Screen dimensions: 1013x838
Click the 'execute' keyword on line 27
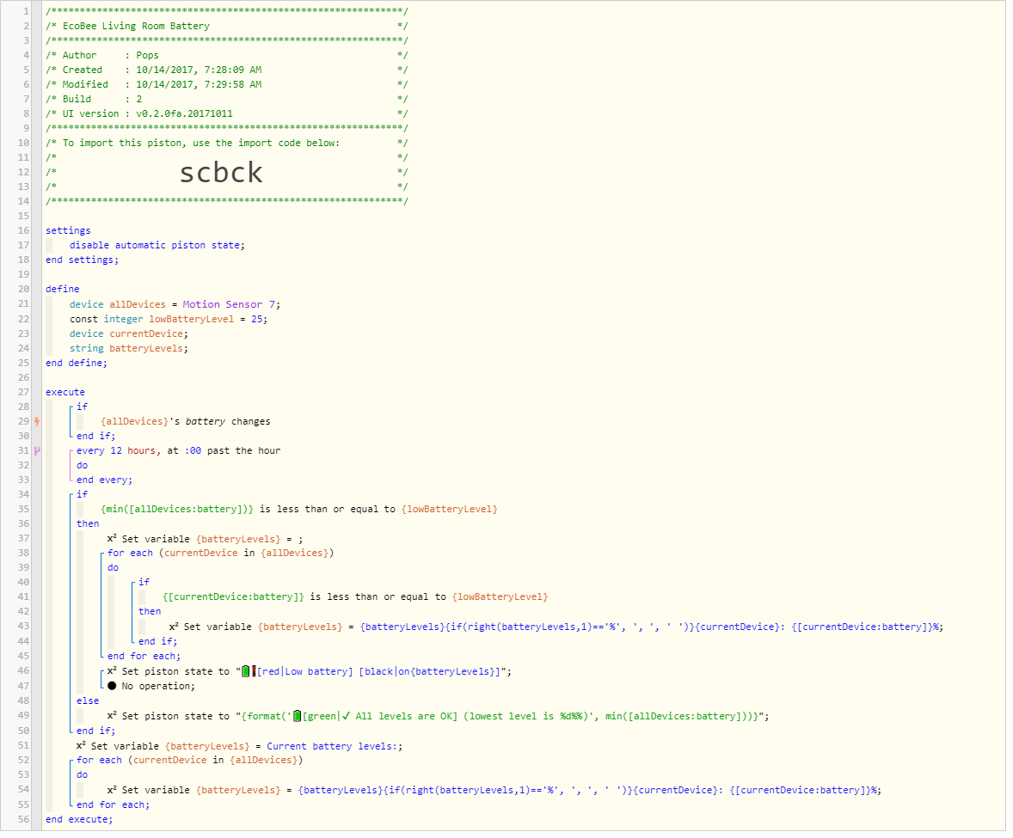pyautogui.click(x=65, y=392)
